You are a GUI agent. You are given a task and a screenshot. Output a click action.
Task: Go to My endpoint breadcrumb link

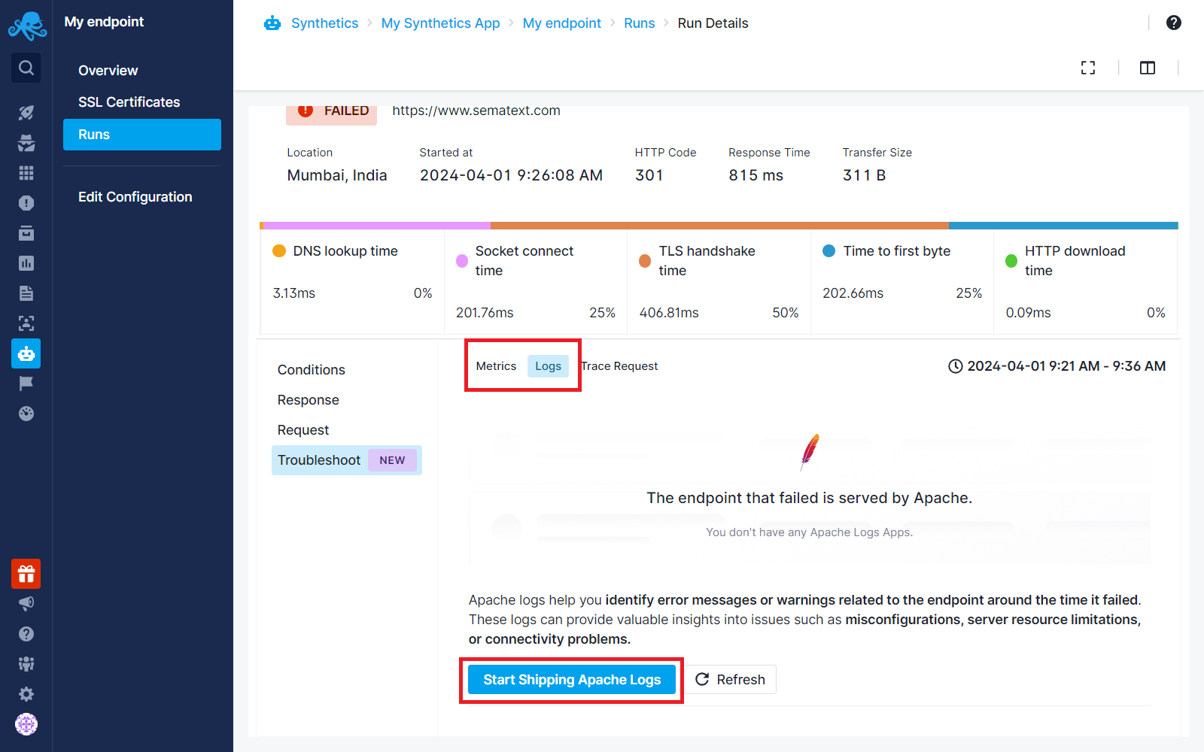tap(562, 23)
